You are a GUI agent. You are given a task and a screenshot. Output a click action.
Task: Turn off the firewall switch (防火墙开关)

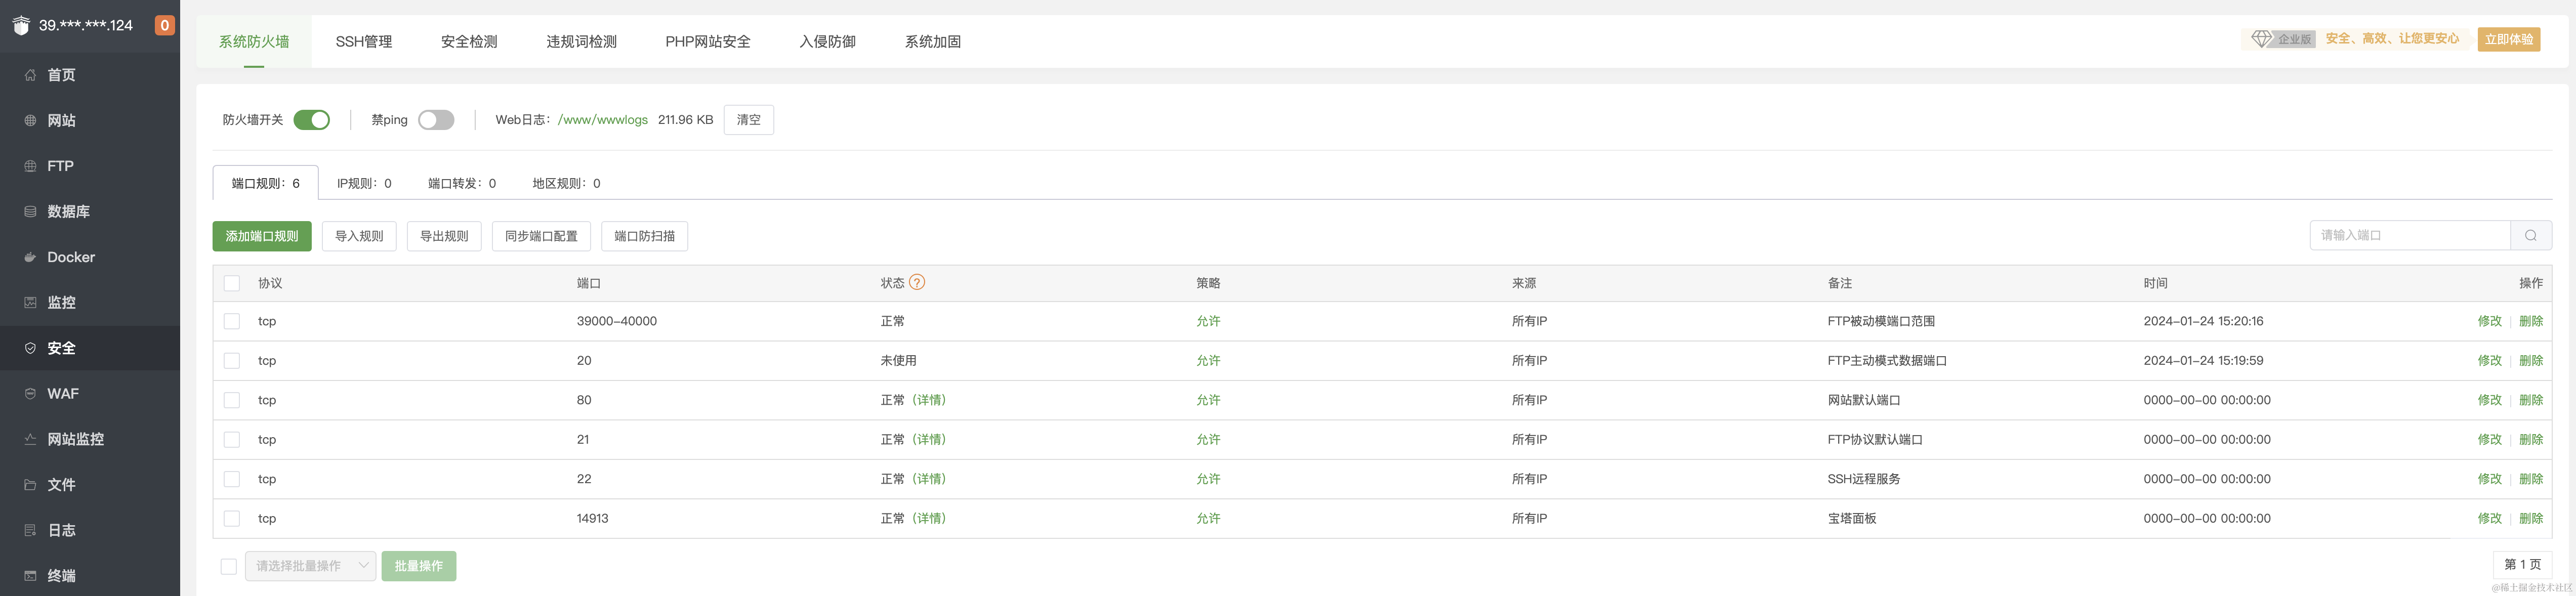pos(312,120)
